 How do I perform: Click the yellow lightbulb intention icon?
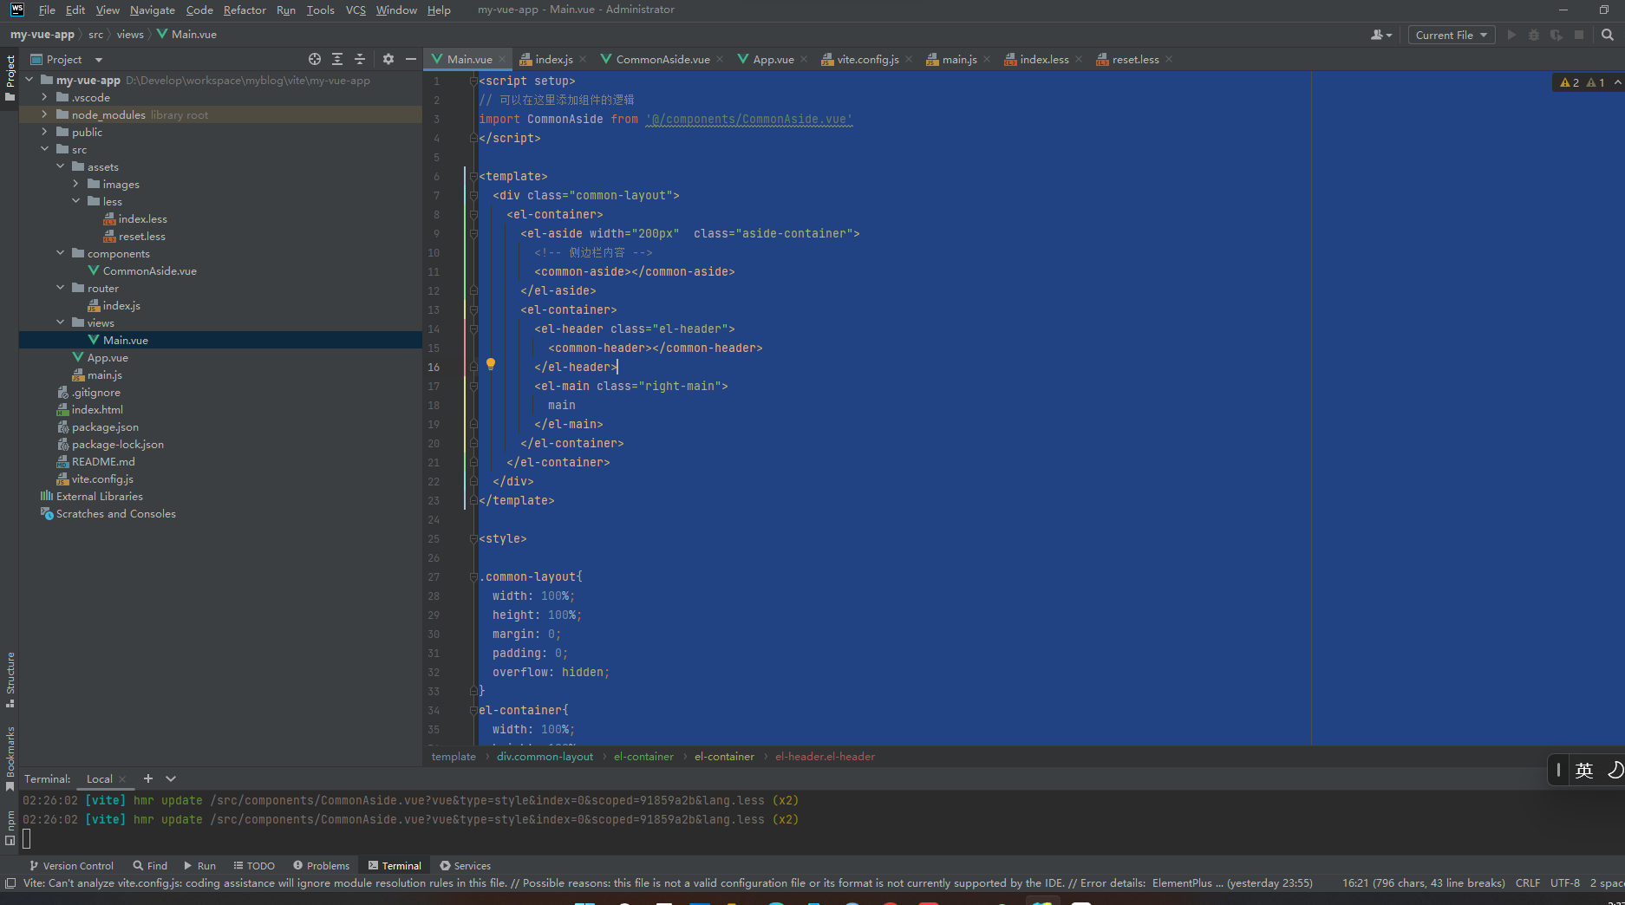coord(491,364)
